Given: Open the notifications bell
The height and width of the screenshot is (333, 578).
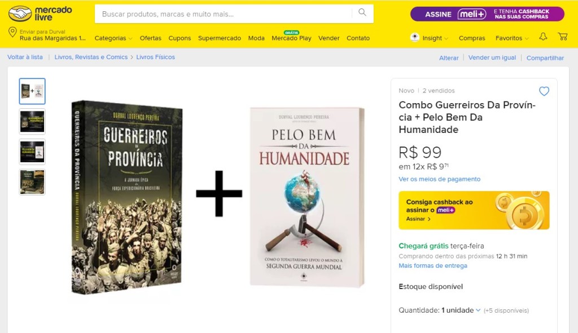Looking at the screenshot, I should pyautogui.click(x=542, y=37).
